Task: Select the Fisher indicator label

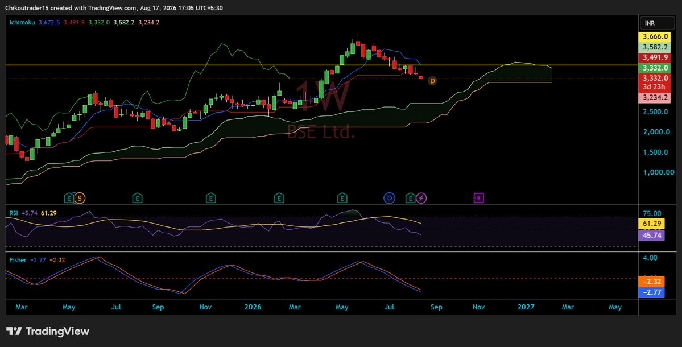Action: [18, 260]
